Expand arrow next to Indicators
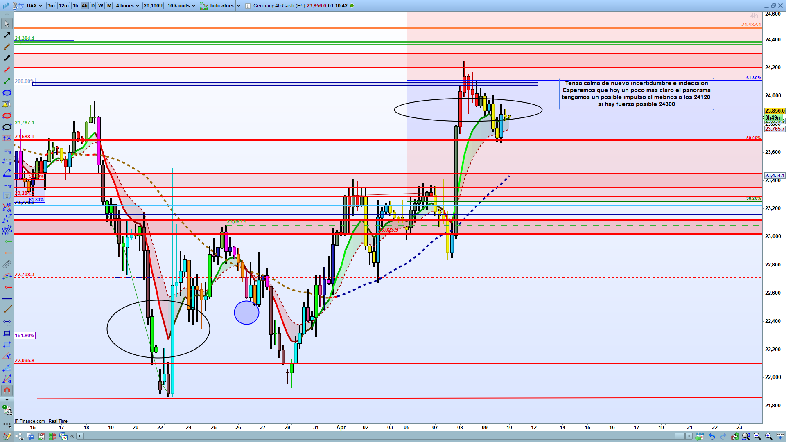The width and height of the screenshot is (786, 442). point(239,6)
